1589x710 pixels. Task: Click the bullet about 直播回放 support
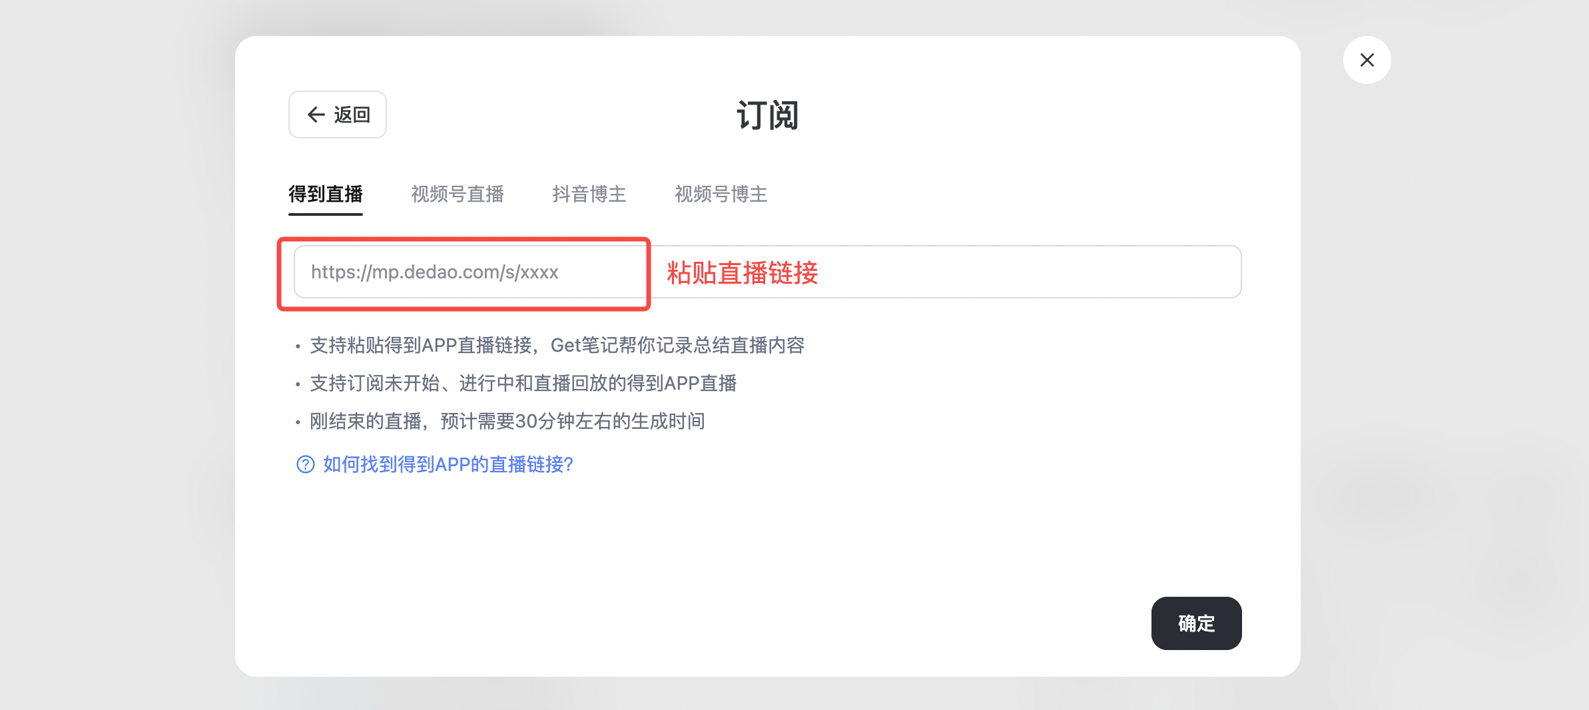[x=523, y=383]
